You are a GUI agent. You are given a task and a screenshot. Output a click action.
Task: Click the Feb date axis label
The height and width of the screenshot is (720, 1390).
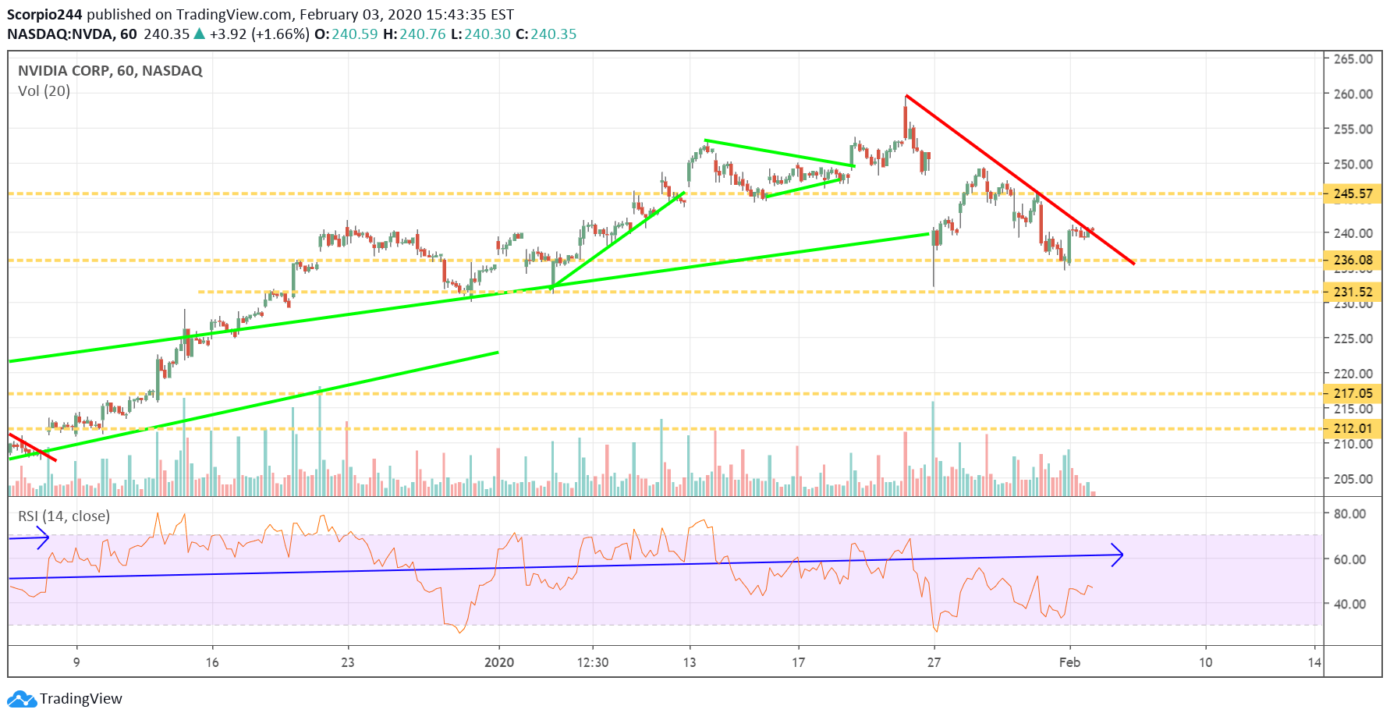[x=1069, y=662]
